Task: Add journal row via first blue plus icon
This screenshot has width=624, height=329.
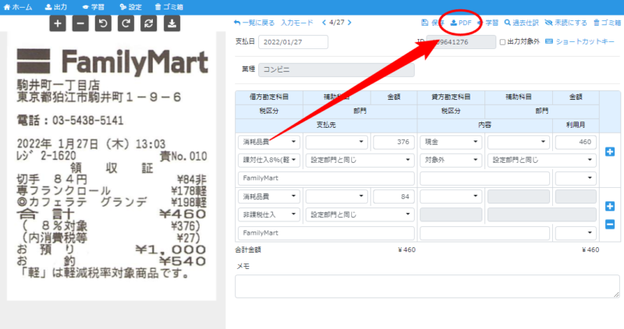Action: [610, 151]
